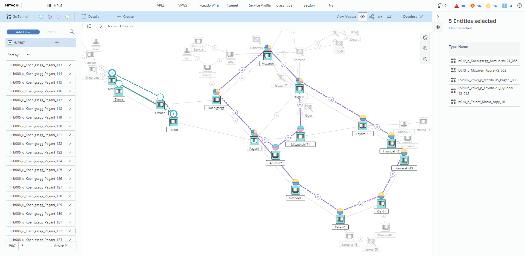The height and width of the screenshot is (256, 525).
Task: Zoom in on the network graph
Action: pyautogui.click(x=425, y=48)
